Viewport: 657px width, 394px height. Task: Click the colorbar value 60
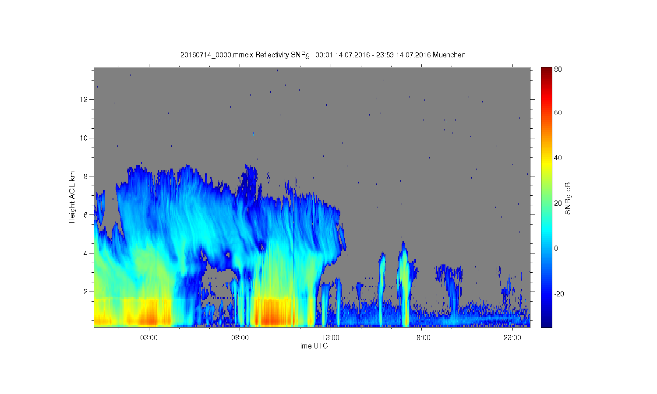click(558, 113)
